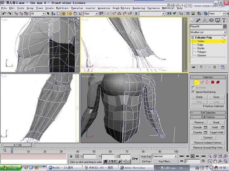This screenshot has width=229, height=171.
Task: Expand the Soft Selection rollout
Action: pos(208,113)
